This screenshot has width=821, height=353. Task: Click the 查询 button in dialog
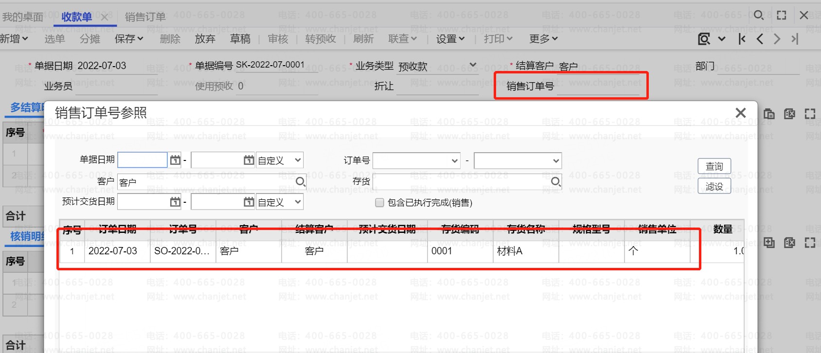(714, 166)
